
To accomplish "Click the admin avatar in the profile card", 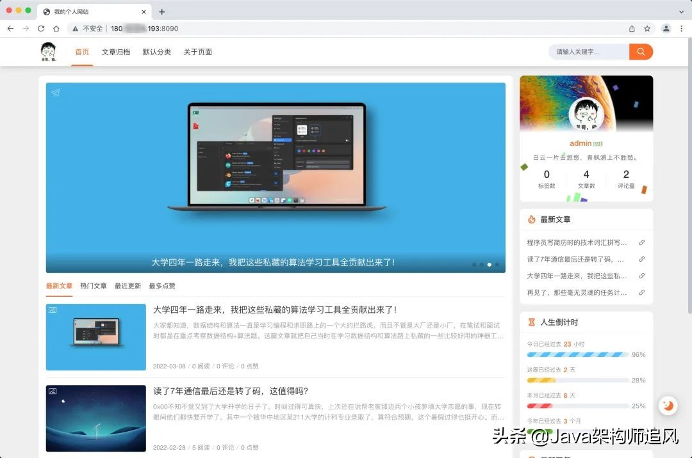I will click(586, 115).
